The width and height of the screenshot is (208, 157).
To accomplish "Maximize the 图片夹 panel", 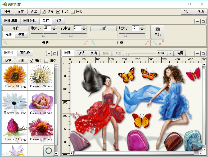I will (x=55, y=54).
